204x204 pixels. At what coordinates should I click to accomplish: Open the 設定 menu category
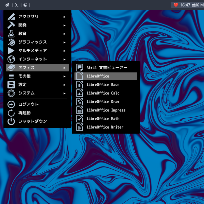[x=22, y=85]
